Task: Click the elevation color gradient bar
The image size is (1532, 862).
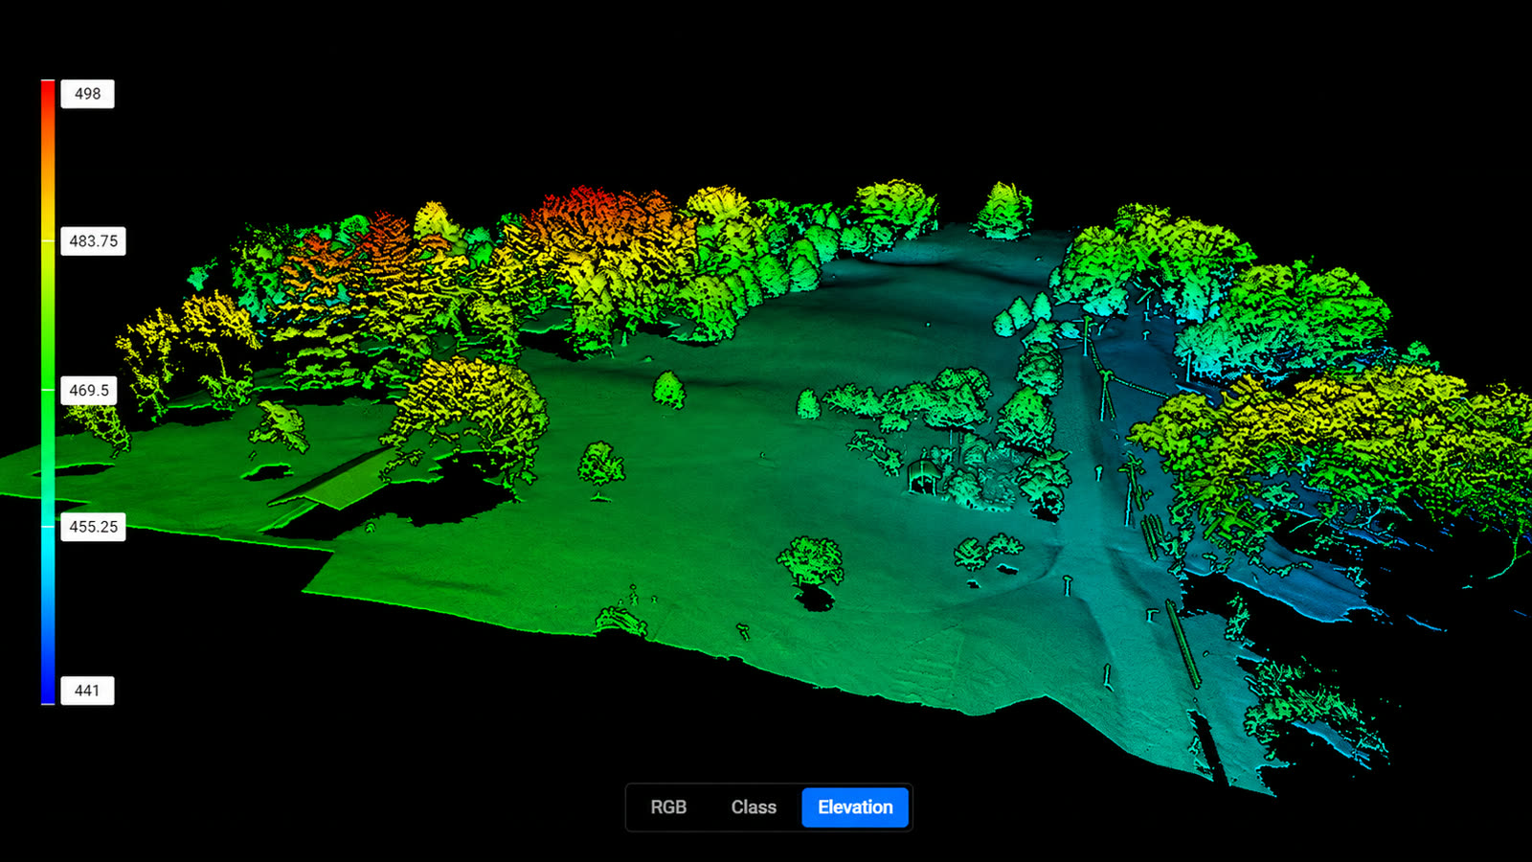Action: [x=48, y=392]
